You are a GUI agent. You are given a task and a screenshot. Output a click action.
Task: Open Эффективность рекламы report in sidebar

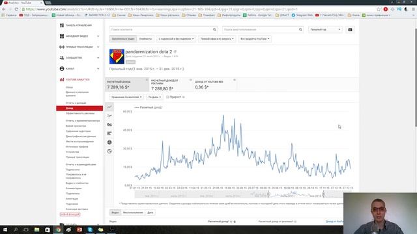pos(80,113)
